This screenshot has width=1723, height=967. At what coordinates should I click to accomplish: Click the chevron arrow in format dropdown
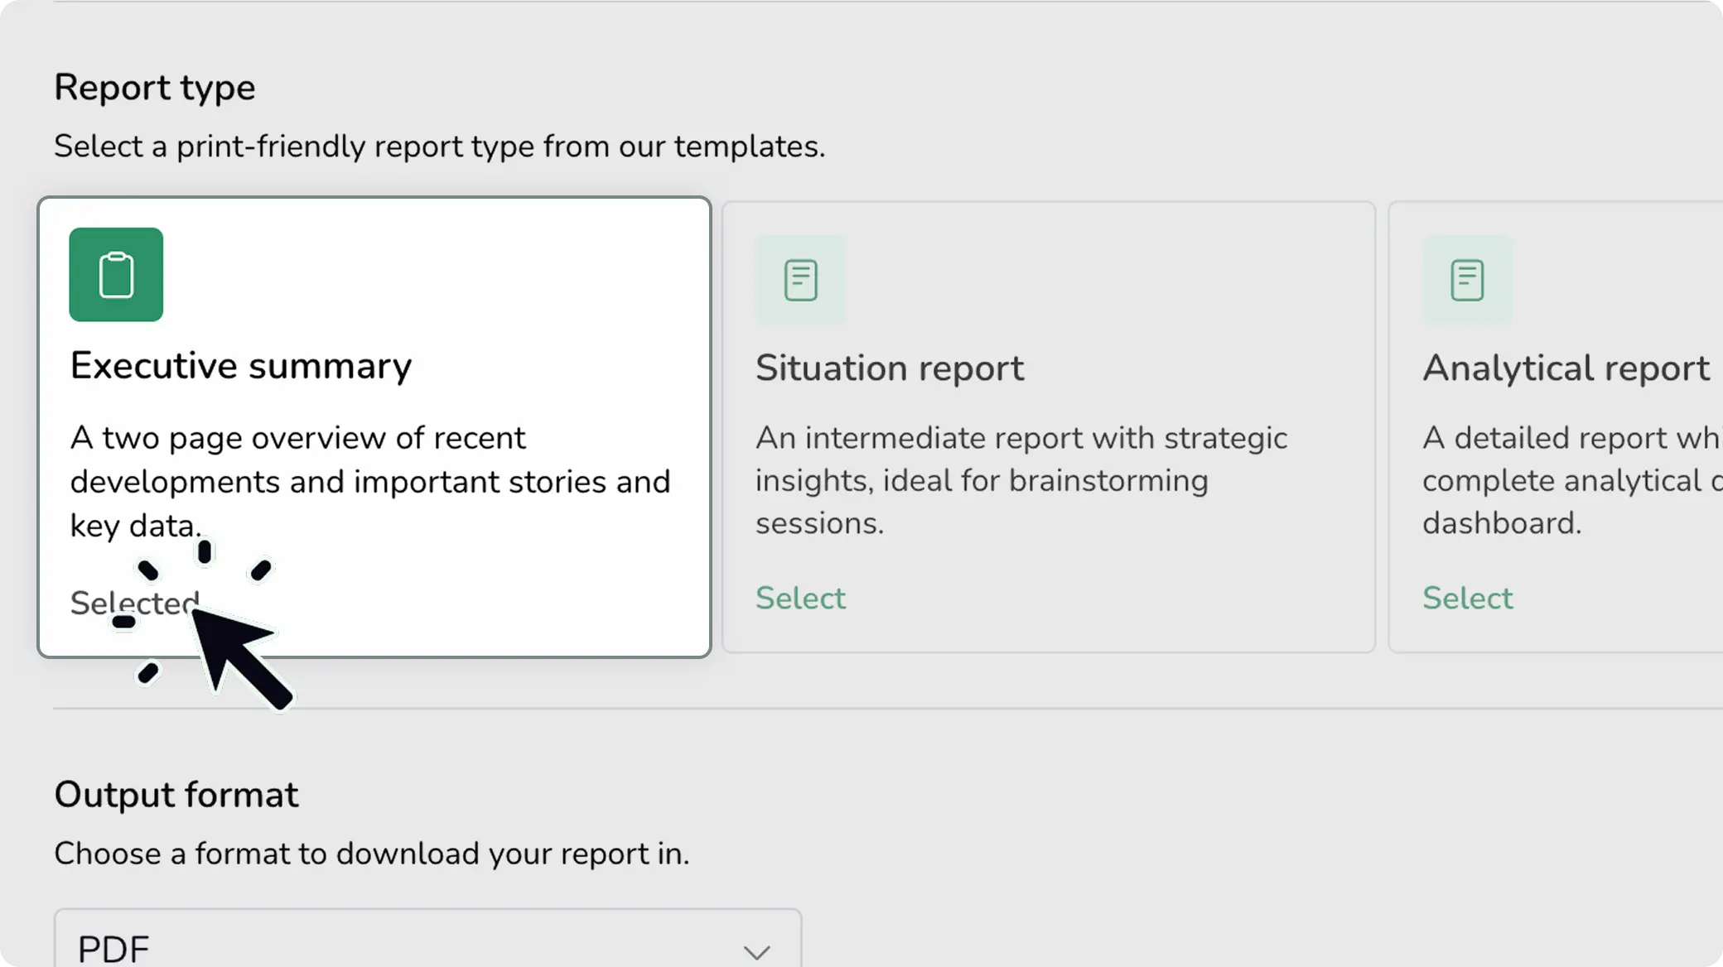(756, 952)
